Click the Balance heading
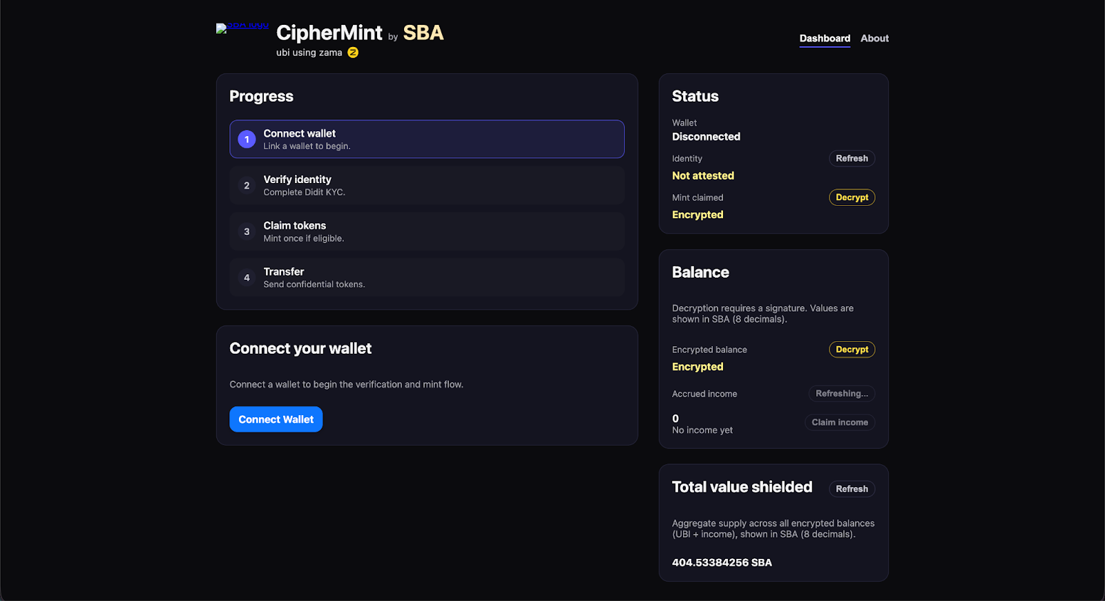Screen dimensions: 1105x601 coord(700,272)
